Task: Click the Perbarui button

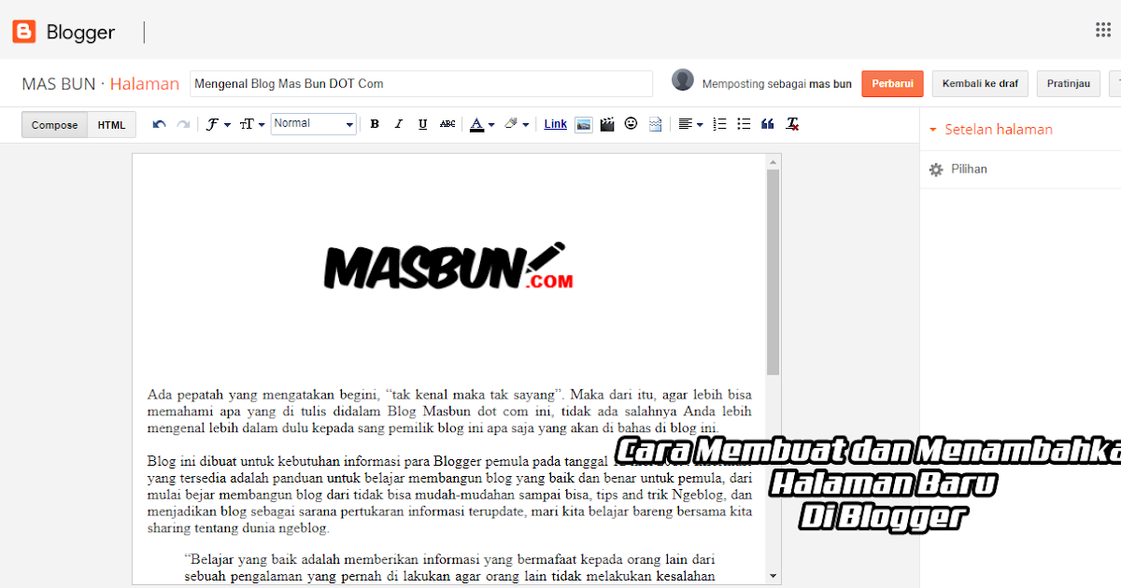Action: click(x=892, y=83)
